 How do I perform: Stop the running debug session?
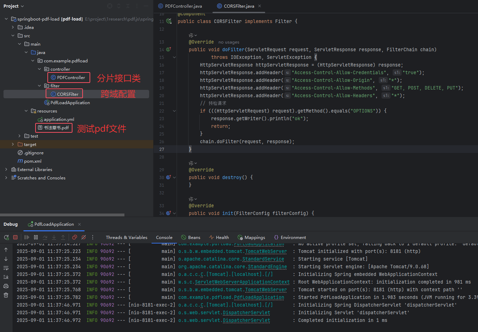[x=15, y=237]
